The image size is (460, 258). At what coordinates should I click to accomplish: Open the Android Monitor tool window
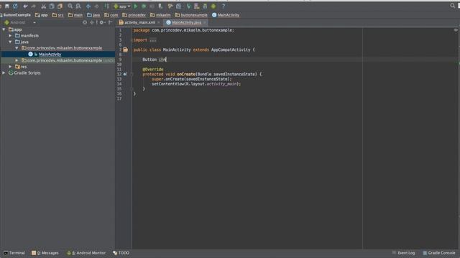[86, 253]
